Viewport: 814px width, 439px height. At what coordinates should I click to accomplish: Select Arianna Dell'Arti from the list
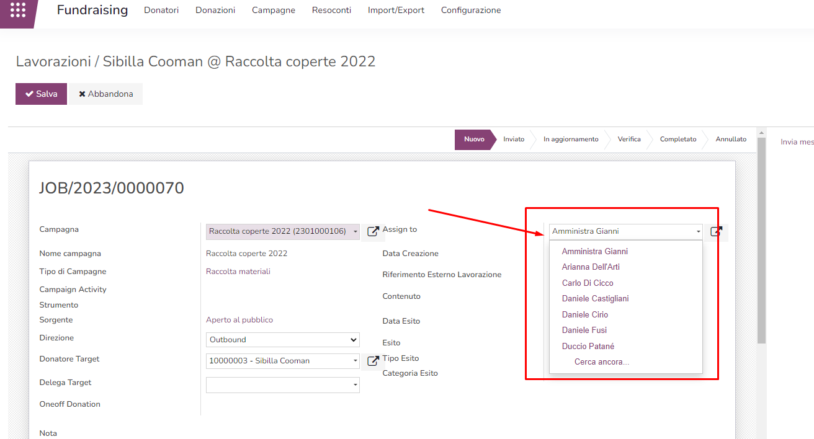[591, 267]
